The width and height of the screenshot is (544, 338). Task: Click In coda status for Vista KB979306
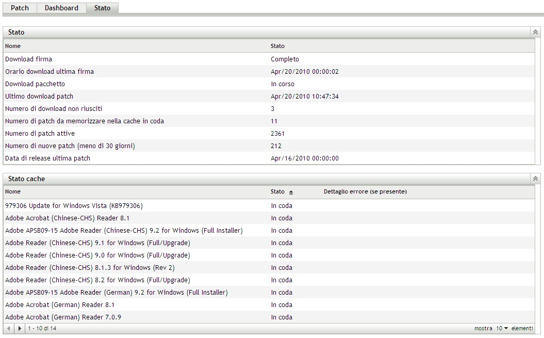[x=282, y=206]
